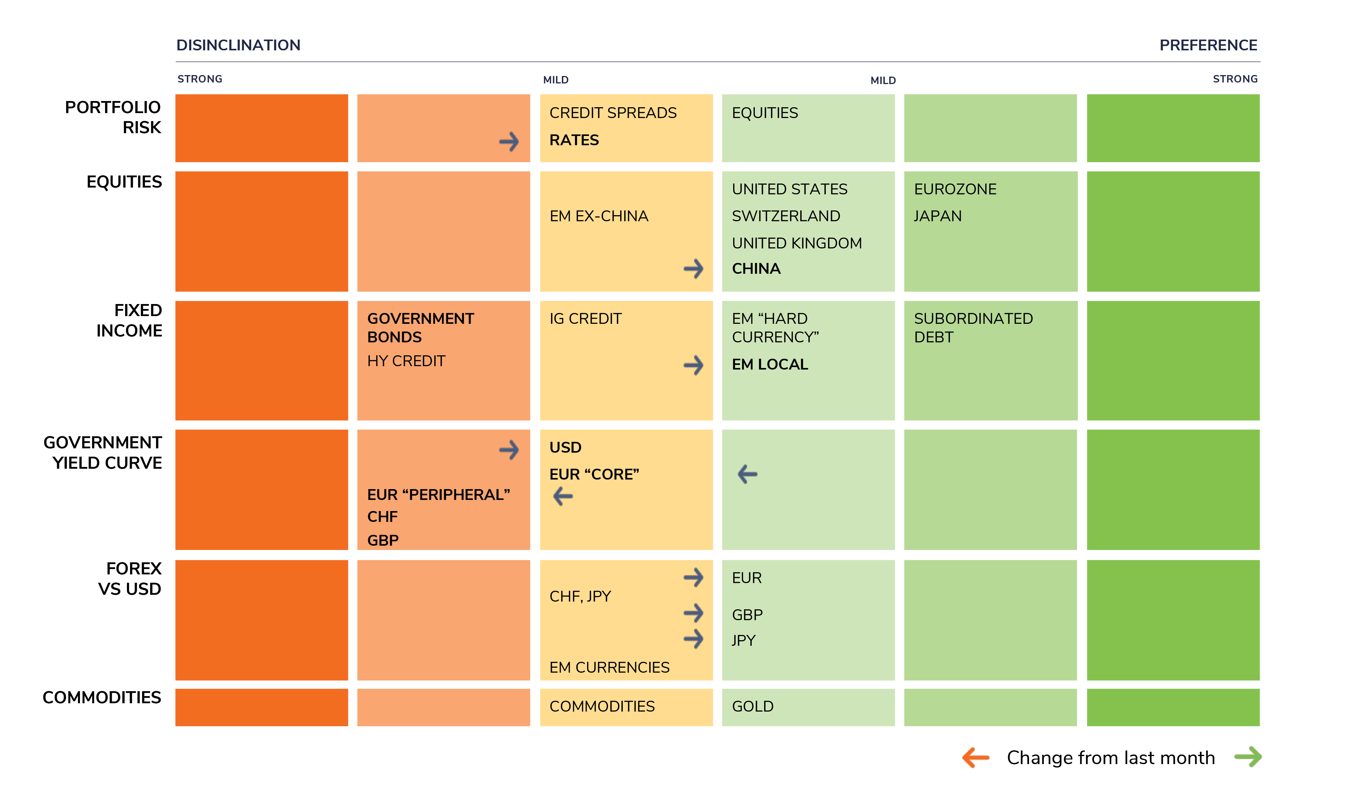Click the orange left arrow in the legend
This screenshot has height=795, width=1349.
[x=975, y=758]
